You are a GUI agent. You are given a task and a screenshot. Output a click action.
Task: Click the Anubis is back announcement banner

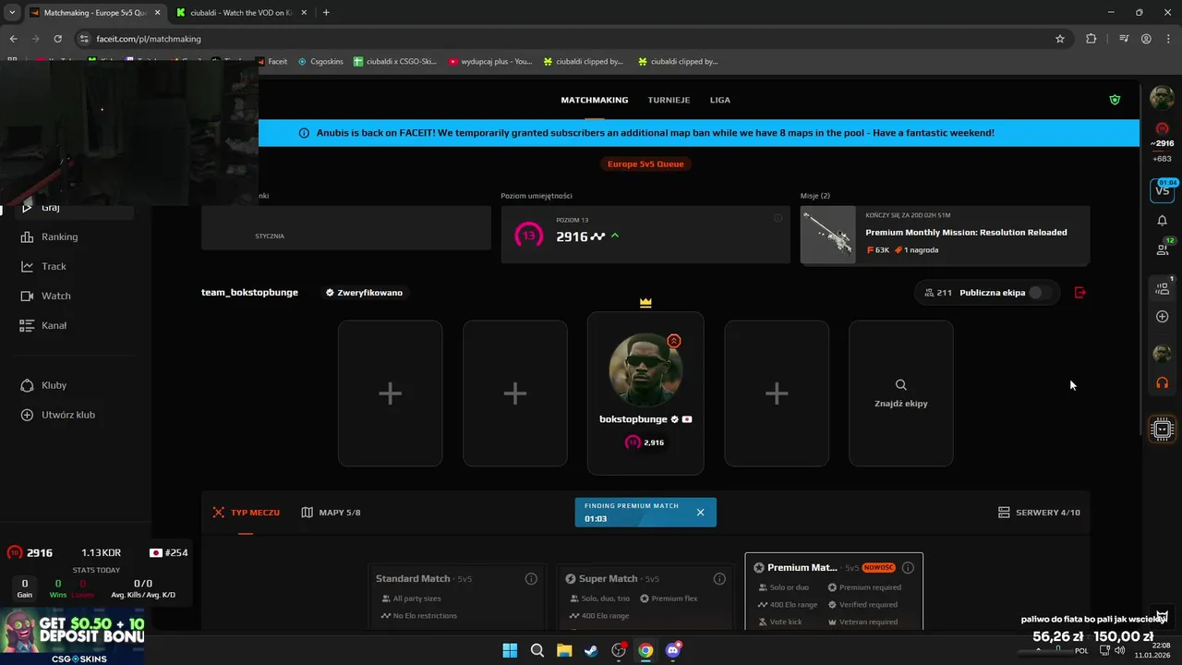(699, 133)
